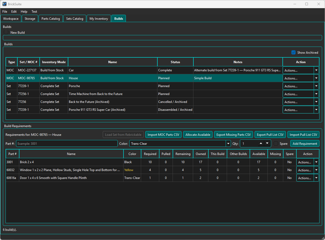This screenshot has height=240, width=325.
Task: Click 'Door 1 x 4 x 6 Smooth' part name
Action: (x=71, y=178)
